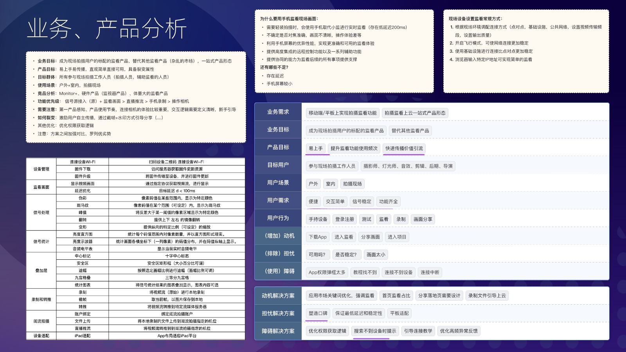This screenshot has width=626, height=352.
Task: Select the 动机解决方案 row header
Action: coord(278,296)
